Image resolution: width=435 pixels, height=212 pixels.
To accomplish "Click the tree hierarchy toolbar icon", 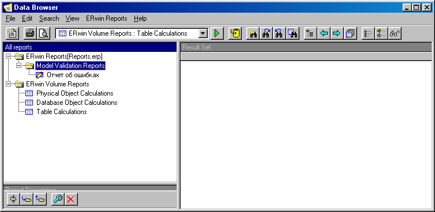I will (310, 33).
